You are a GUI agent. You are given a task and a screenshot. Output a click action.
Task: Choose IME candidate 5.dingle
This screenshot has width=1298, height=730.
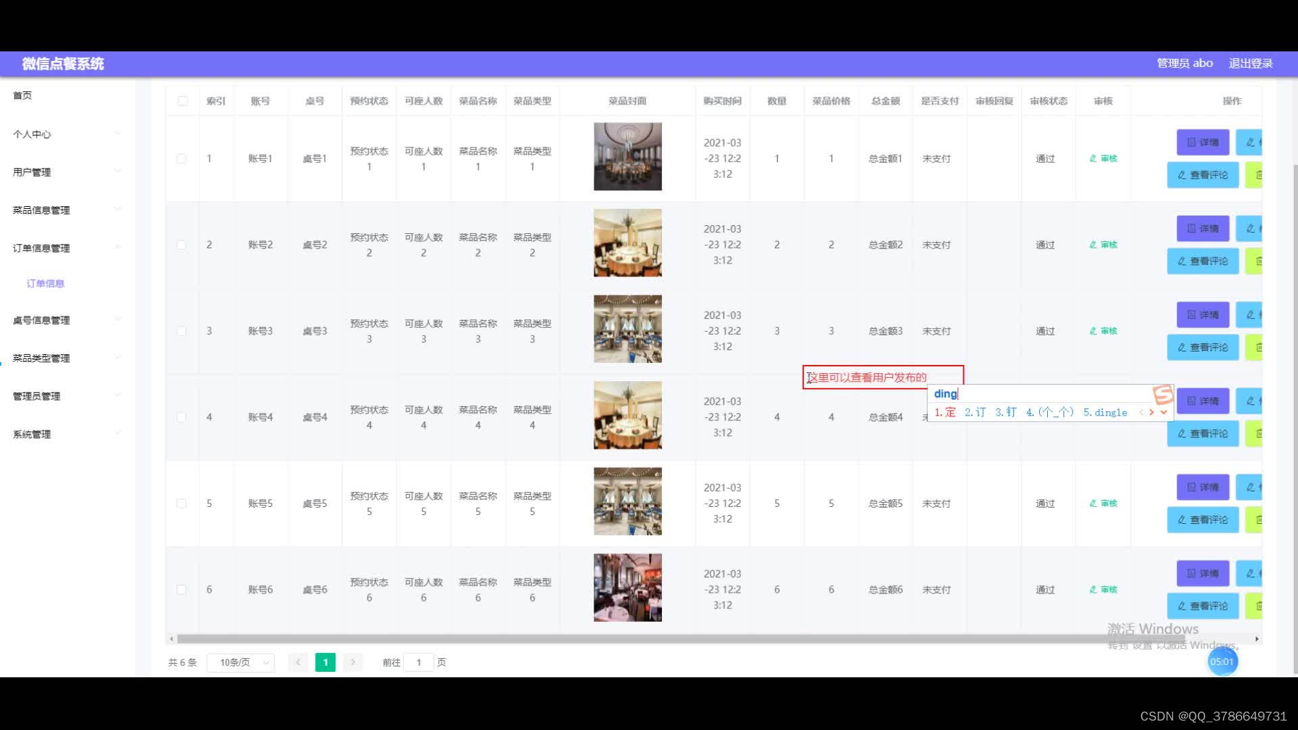point(1105,412)
